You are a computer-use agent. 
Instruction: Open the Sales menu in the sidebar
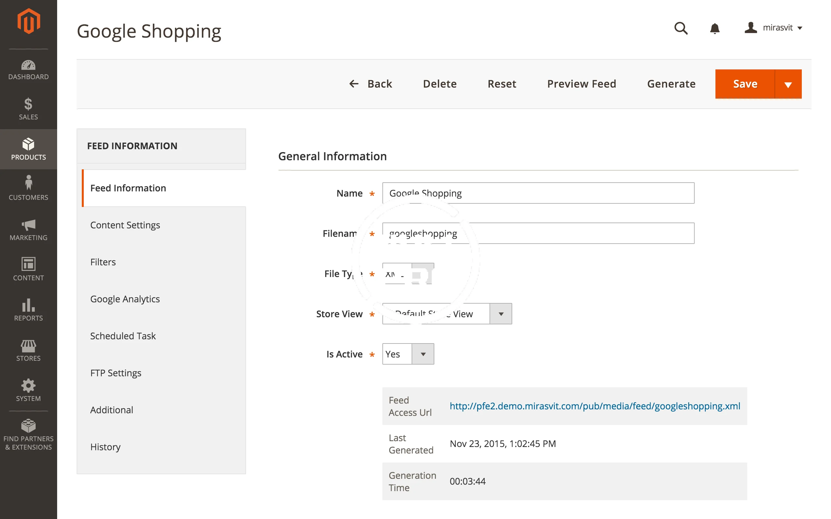[x=28, y=109]
